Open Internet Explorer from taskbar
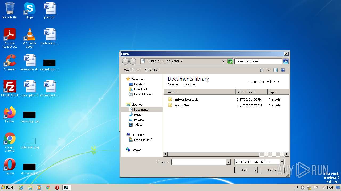Viewport: 341px width, 191px height. 21,188
